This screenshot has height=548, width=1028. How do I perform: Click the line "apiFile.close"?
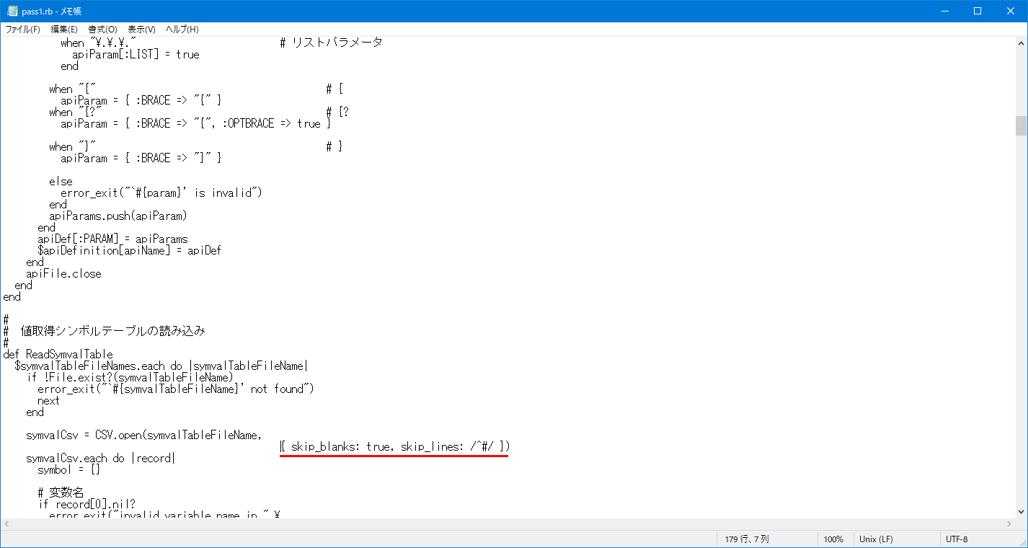click(x=63, y=273)
